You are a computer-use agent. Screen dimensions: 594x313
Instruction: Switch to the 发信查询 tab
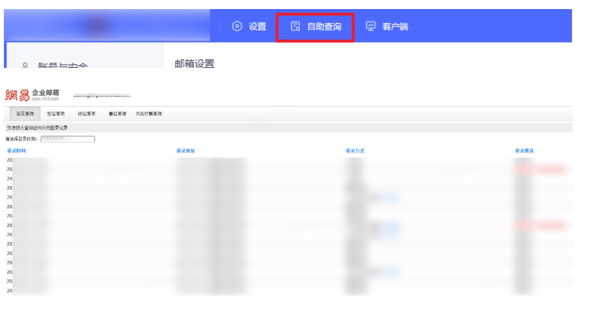pyautogui.click(x=56, y=114)
